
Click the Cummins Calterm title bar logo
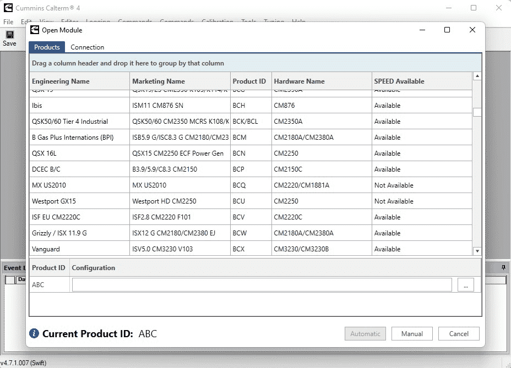coord(8,8)
